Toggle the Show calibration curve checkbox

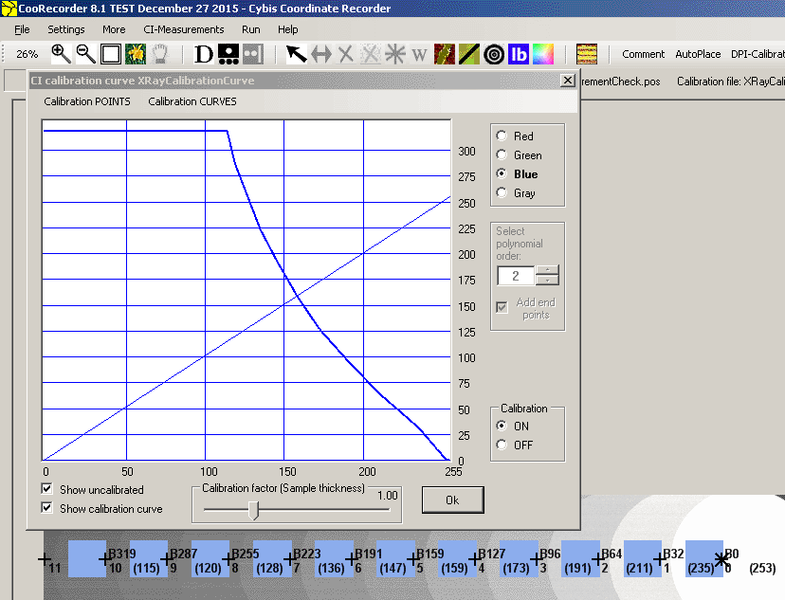click(x=47, y=508)
